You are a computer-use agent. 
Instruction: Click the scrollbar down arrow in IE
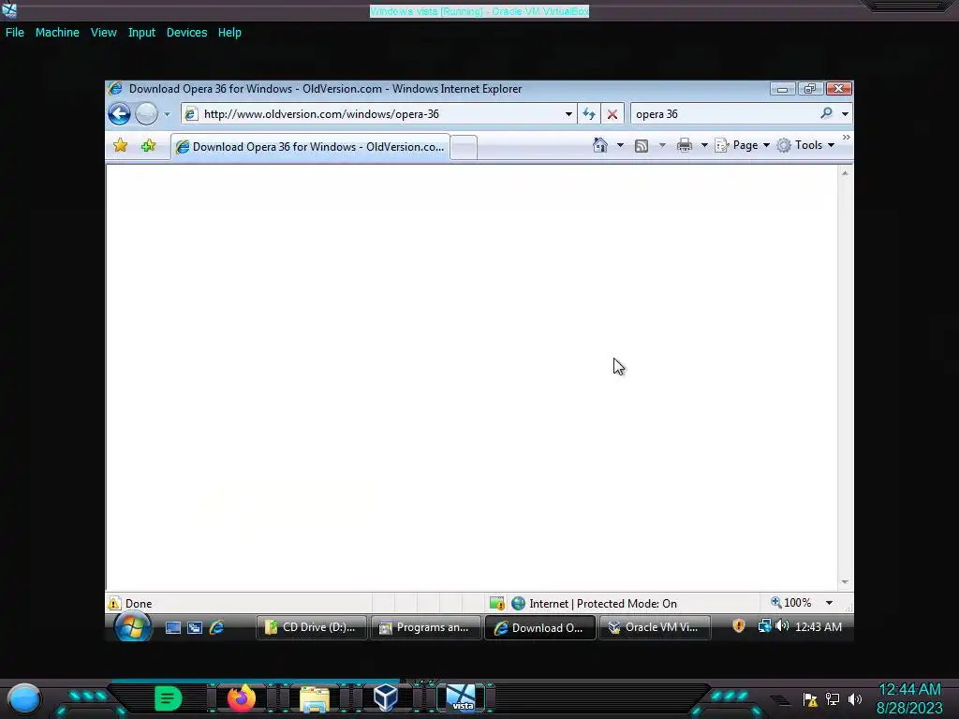click(845, 582)
